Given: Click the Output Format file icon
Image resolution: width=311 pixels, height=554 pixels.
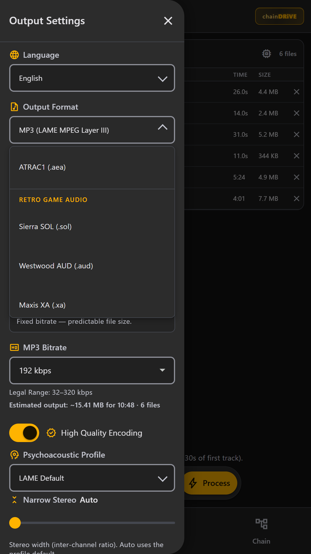Looking at the screenshot, I should point(14,107).
